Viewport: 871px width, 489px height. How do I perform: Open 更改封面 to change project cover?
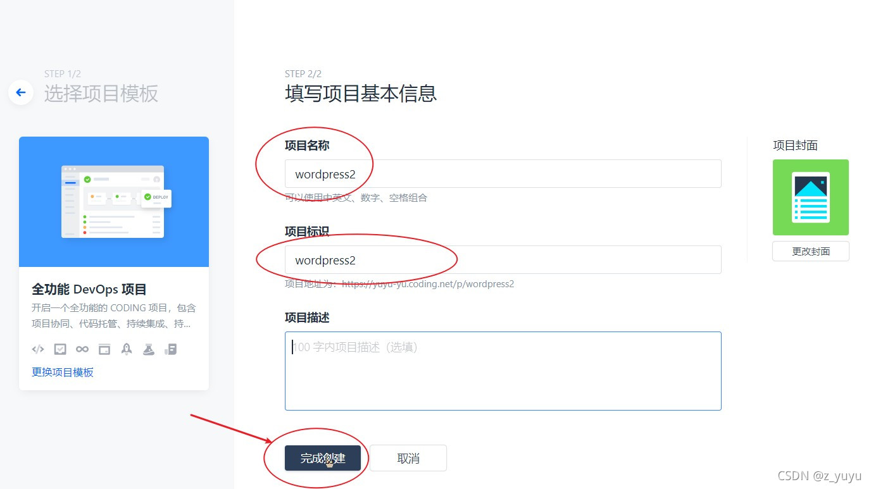coord(810,251)
